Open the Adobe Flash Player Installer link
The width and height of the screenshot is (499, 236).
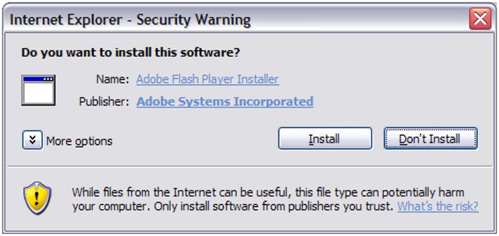(207, 79)
